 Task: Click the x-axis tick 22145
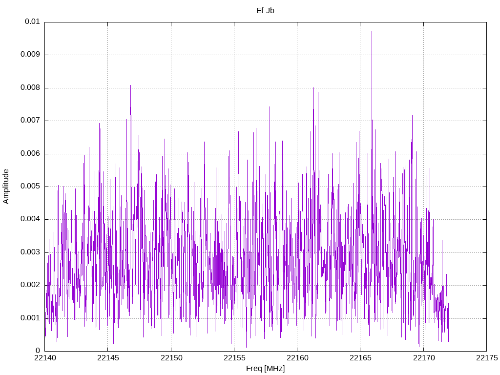(x=108, y=358)
